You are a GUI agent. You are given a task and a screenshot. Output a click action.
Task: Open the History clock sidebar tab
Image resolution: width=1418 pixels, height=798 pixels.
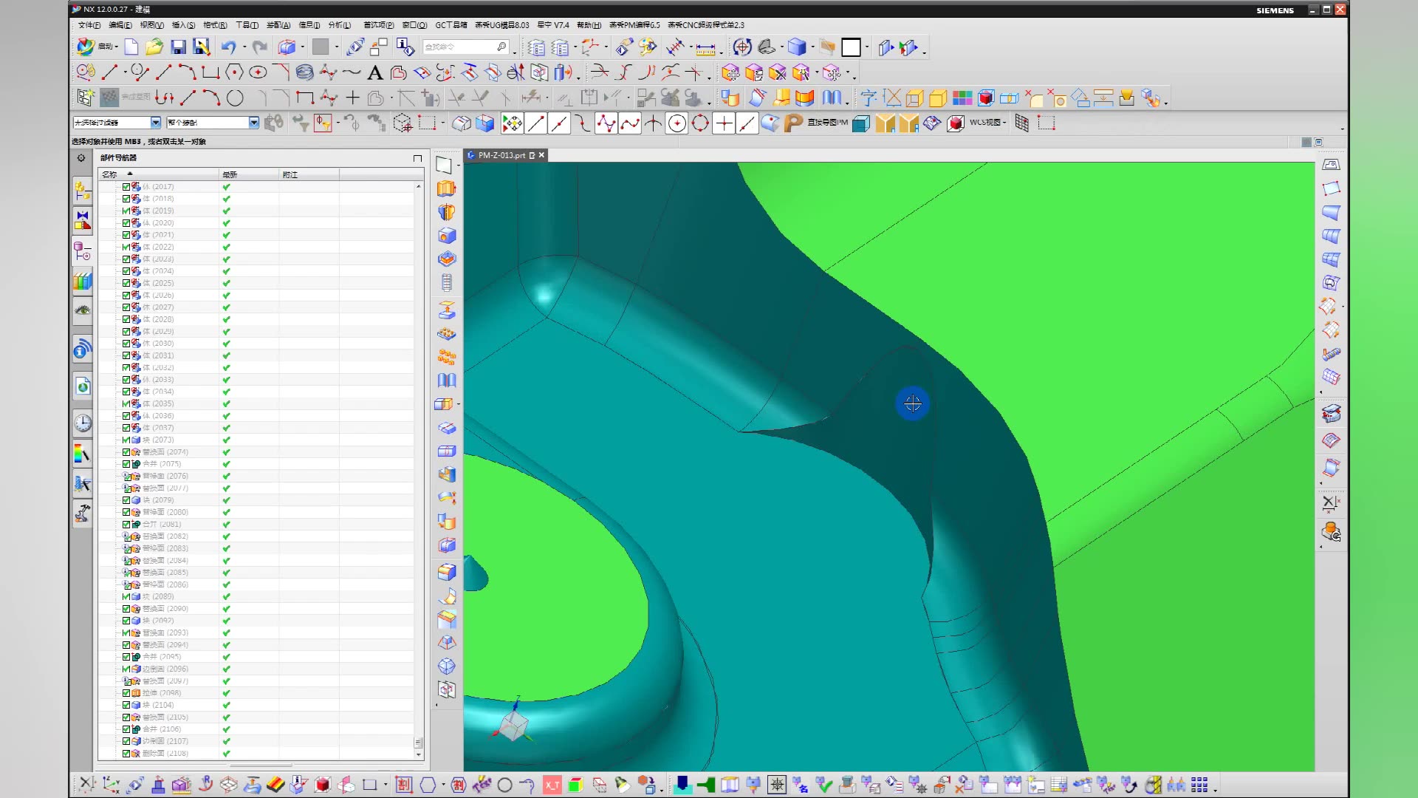click(83, 423)
